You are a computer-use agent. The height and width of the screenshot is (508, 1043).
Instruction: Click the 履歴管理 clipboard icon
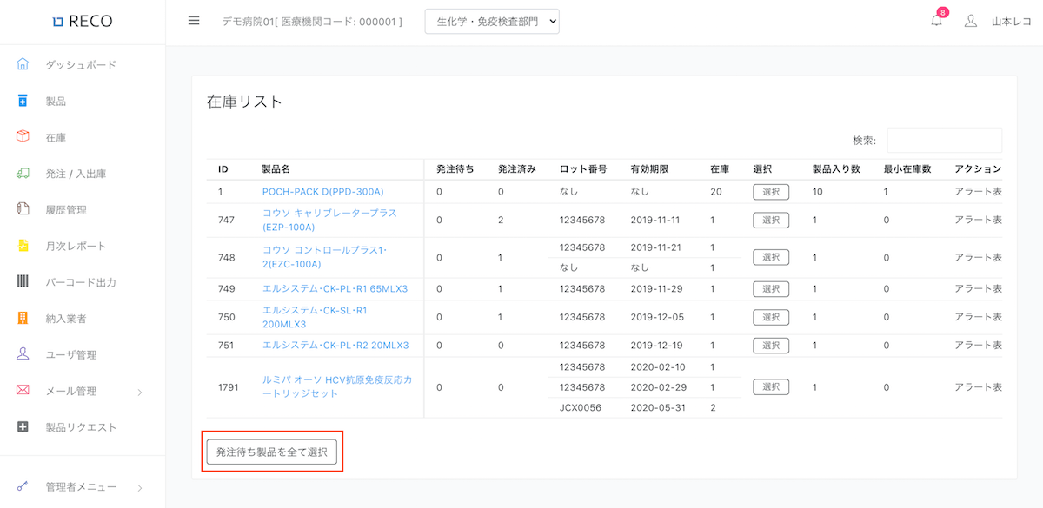(x=23, y=209)
